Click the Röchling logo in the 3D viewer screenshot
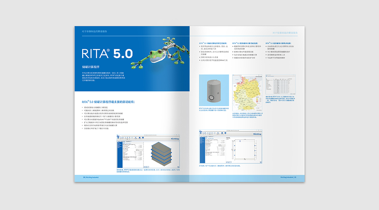 pos(174,139)
